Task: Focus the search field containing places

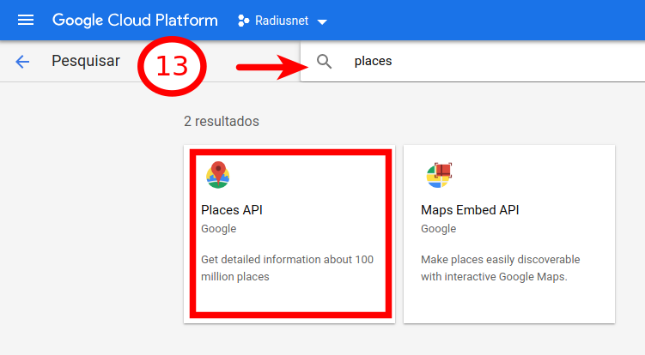Action: (x=473, y=61)
